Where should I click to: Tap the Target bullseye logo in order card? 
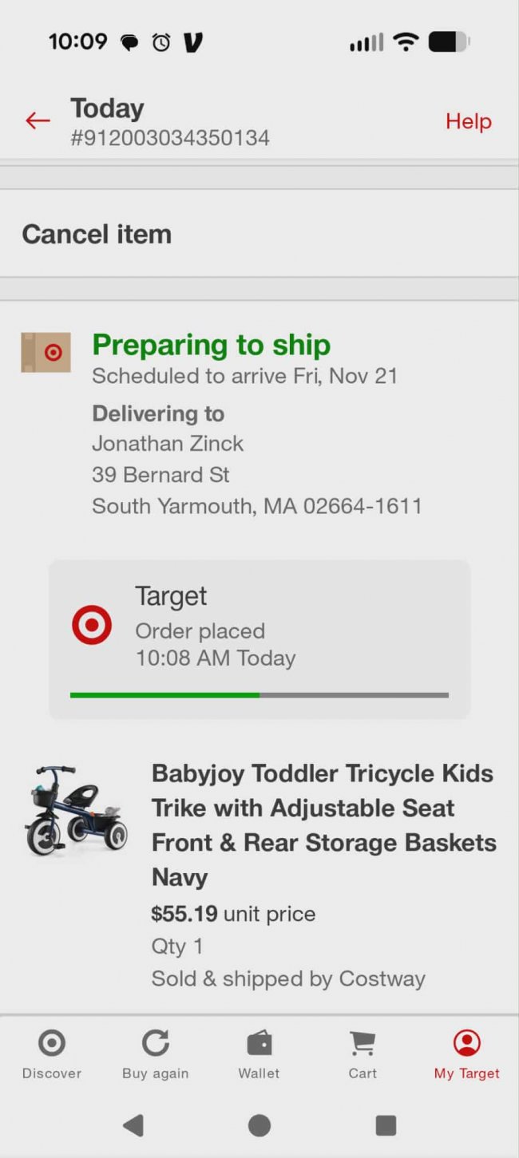92,625
